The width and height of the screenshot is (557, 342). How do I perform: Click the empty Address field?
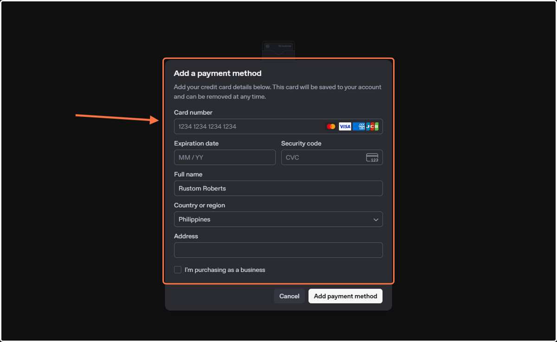click(278, 250)
